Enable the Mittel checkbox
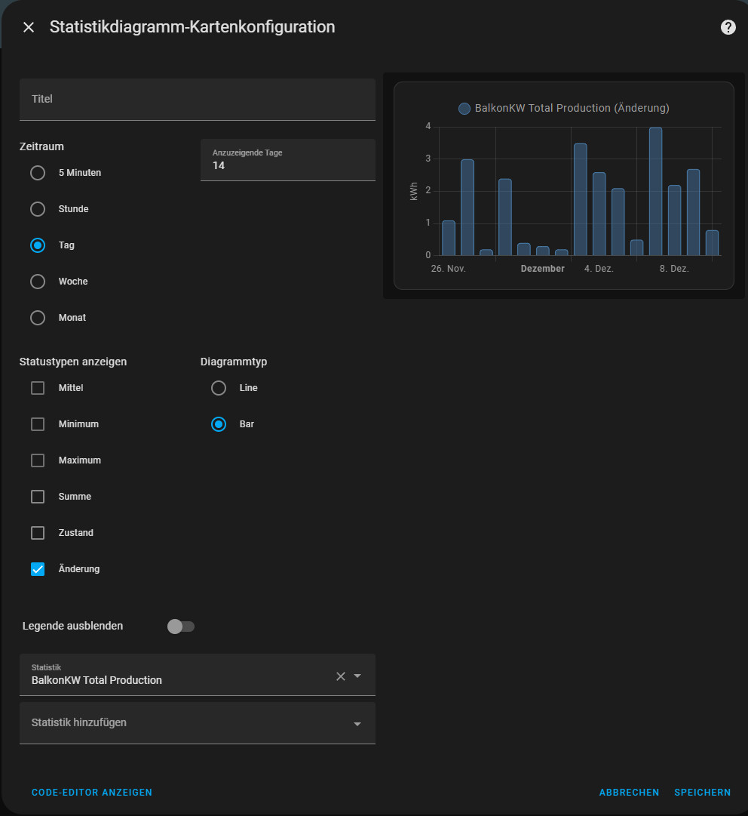Viewport: 748px width, 816px height. tap(38, 388)
